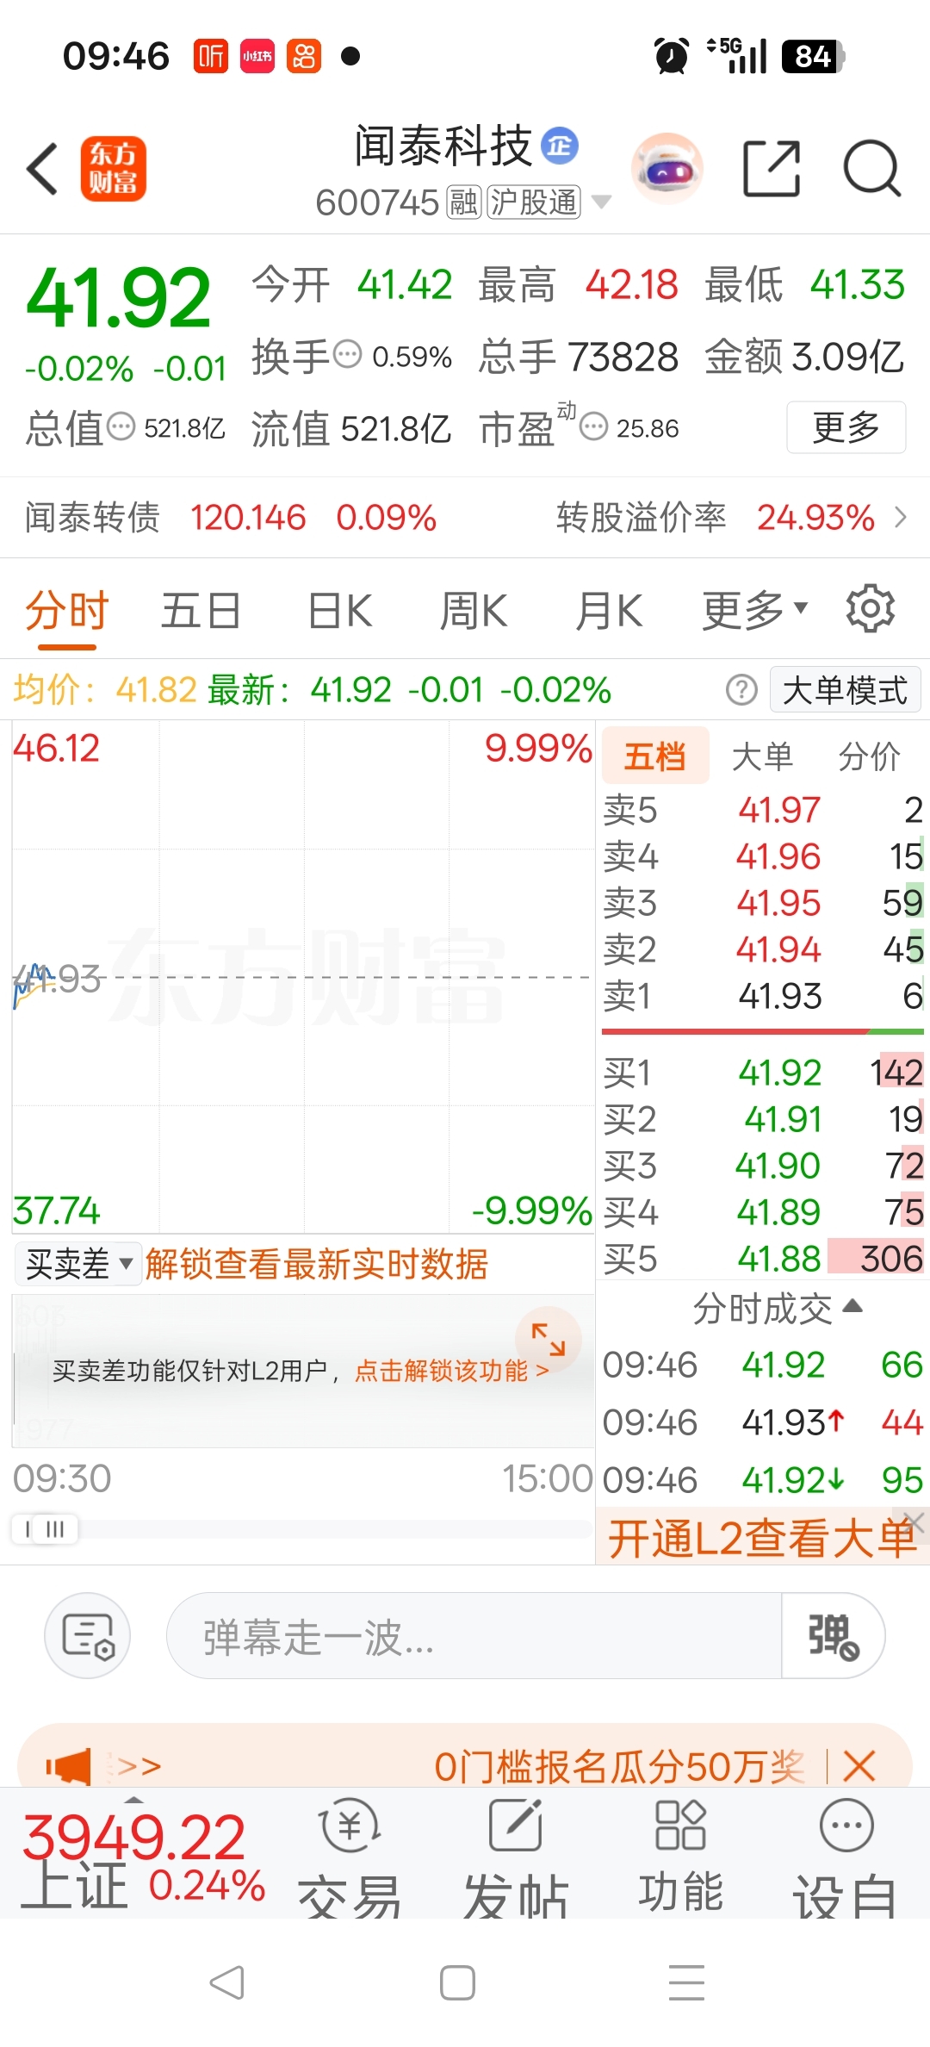Expand the 上证 index bar arrow

pyautogui.click(x=133, y=1800)
